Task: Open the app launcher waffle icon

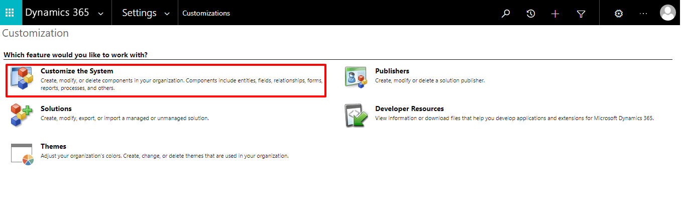Action: [x=11, y=13]
